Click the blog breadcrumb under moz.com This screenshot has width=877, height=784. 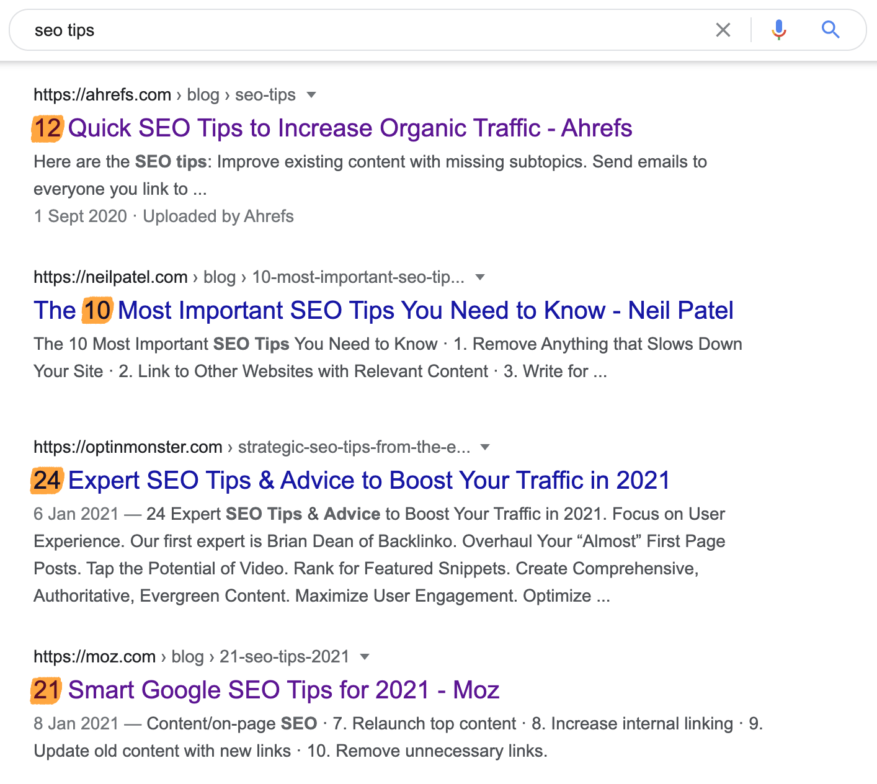pos(188,656)
